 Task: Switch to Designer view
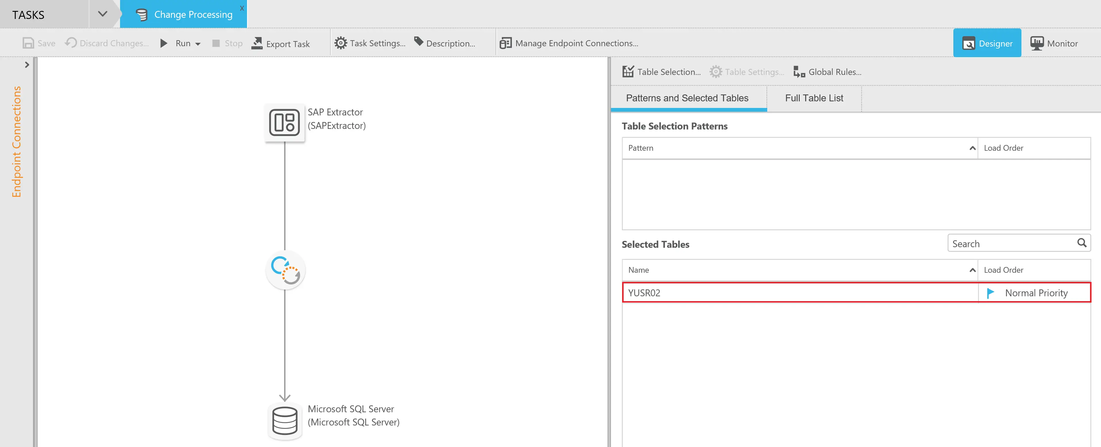coord(987,43)
